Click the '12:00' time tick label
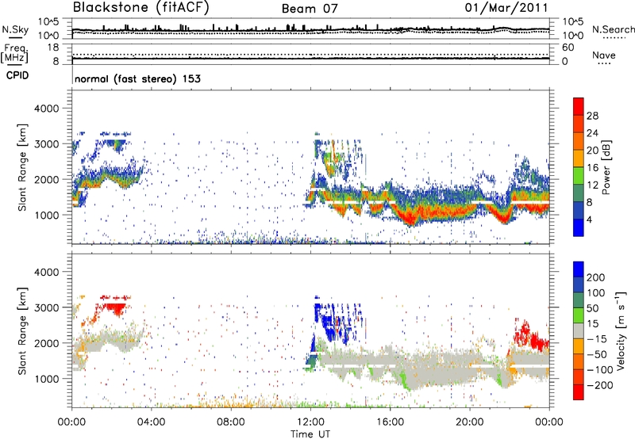Screen dimensions: 635x439 coord(310,422)
